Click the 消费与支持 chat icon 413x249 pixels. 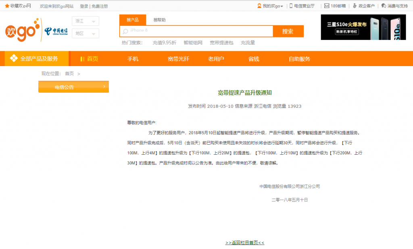384,6
